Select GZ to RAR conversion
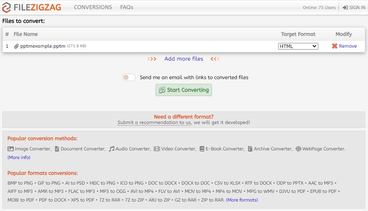368x211 pixels. coord(186,200)
